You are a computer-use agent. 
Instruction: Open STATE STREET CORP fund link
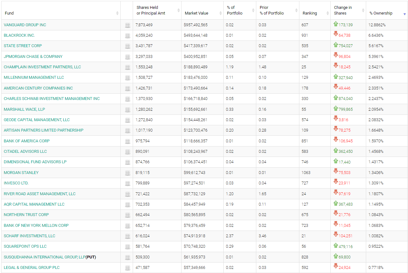tap(23, 46)
